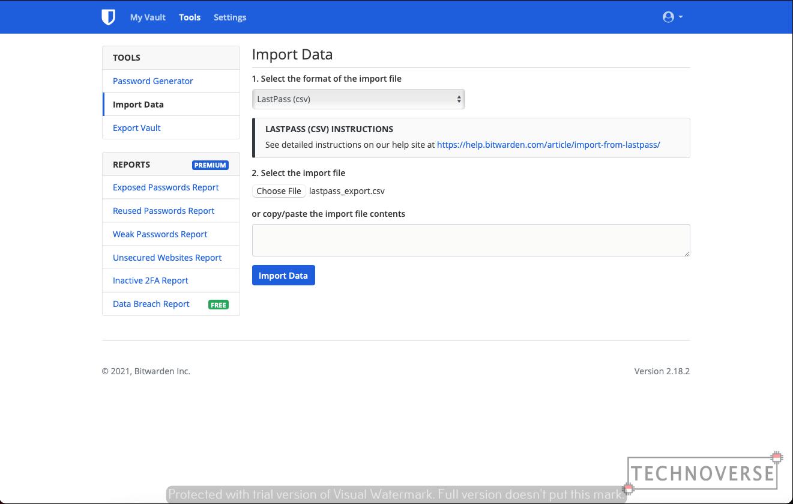The image size is (793, 504).
Task: Follow the import-from-lastpass help link
Action: 549,145
